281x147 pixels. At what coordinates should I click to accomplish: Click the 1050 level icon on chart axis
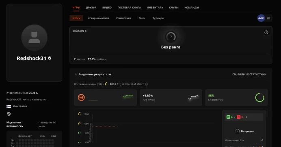80,123
